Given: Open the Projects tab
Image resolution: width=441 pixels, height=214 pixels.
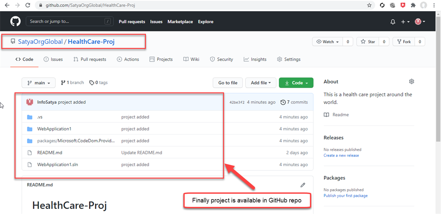Looking at the screenshot, I should (161, 59).
